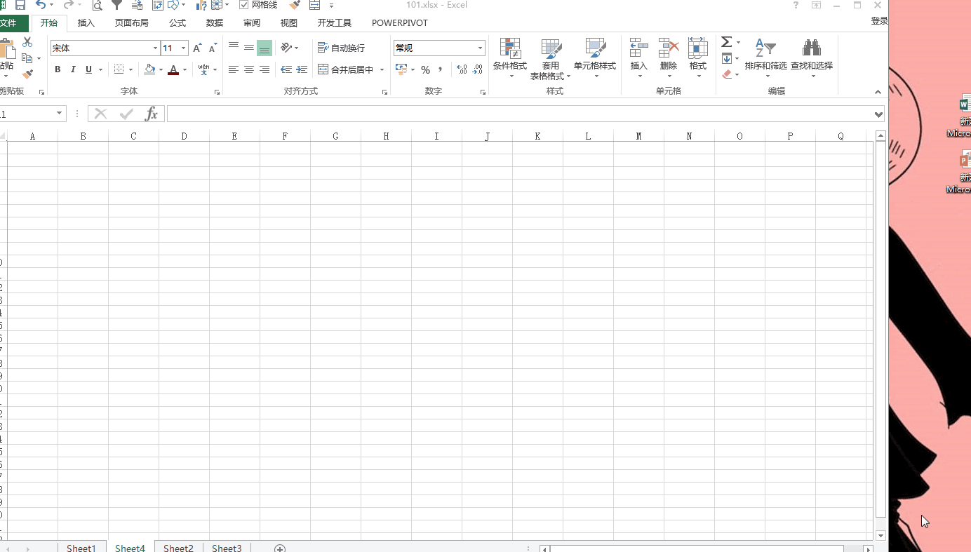Undo the last action
This screenshot has height=552, width=971.
tap(41, 5)
